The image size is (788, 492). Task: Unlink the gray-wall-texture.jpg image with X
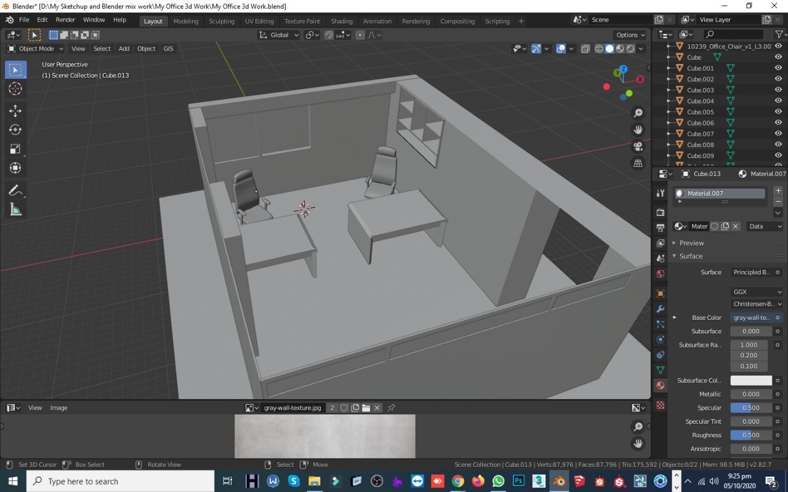tap(377, 408)
